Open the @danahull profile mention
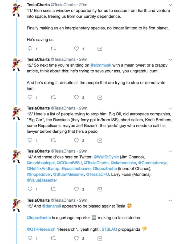 click(51, 206)
